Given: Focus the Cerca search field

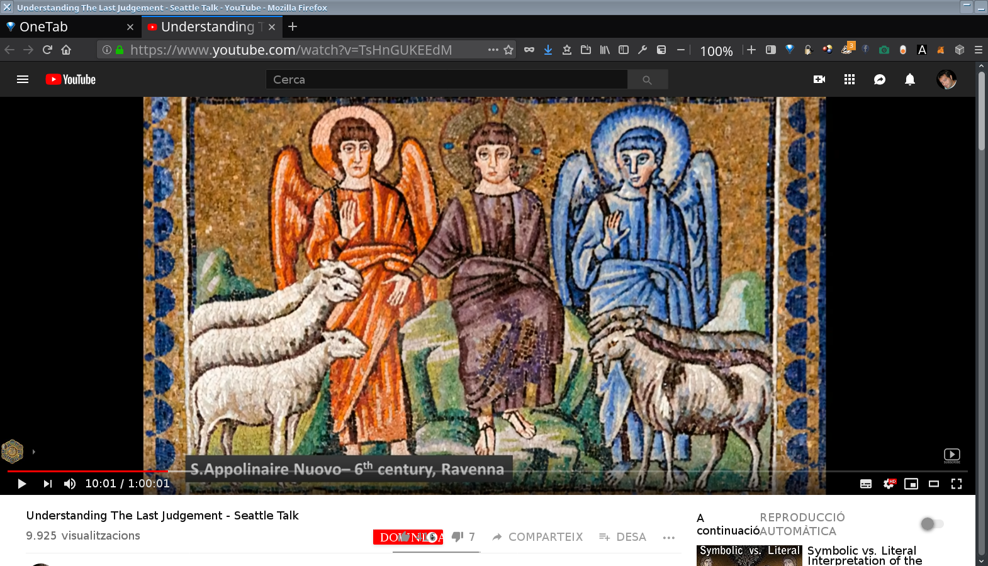Looking at the screenshot, I should click(x=446, y=80).
